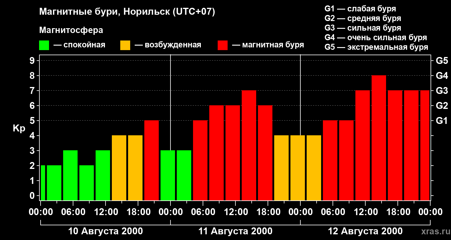Click the narrow first green bar at chart start
Image resolution: width=451 pixels, height=240 pixels.
[43, 183]
